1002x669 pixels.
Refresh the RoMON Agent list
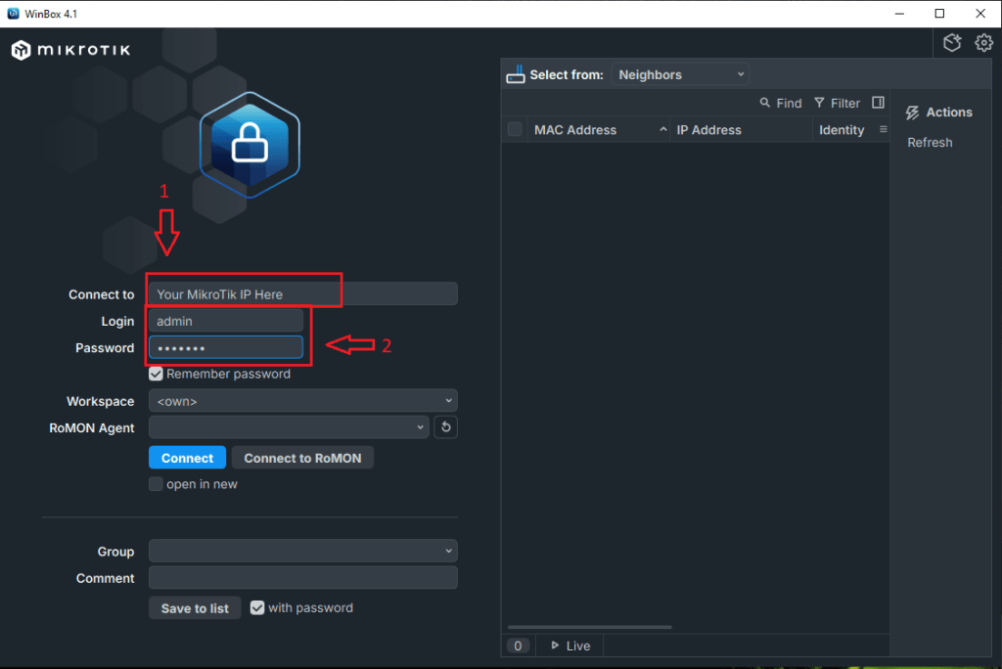(x=446, y=426)
